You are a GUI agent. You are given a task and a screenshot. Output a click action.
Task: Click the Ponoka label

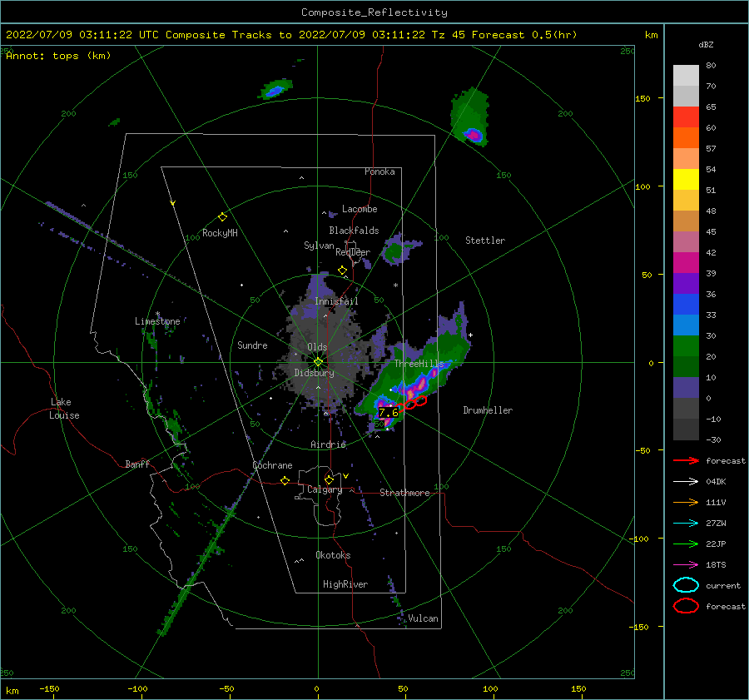point(379,171)
